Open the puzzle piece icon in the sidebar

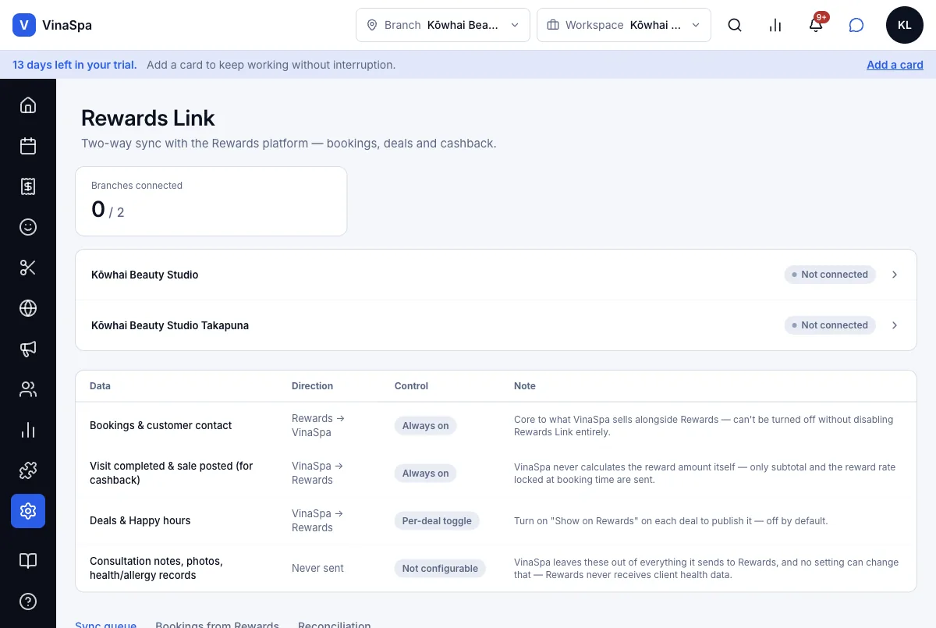28,470
